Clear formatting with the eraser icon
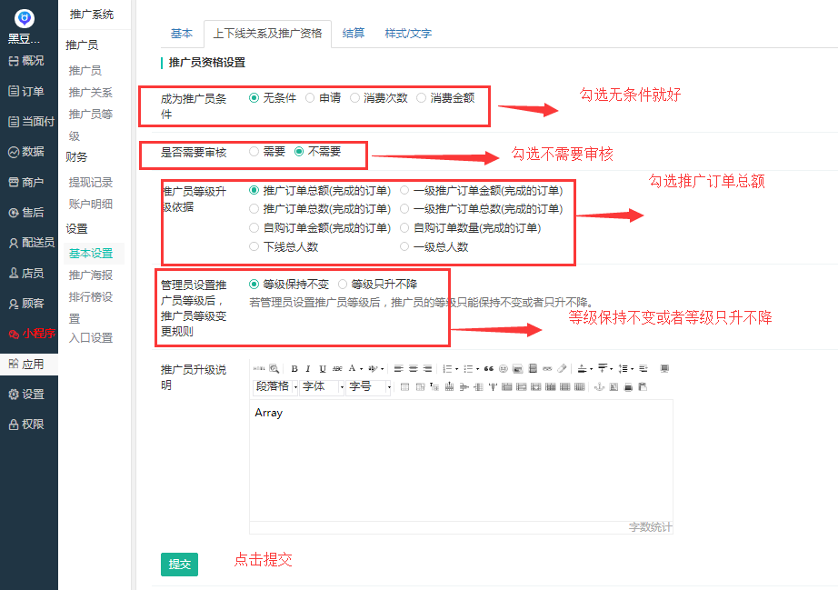The height and width of the screenshot is (590, 838). (562, 369)
